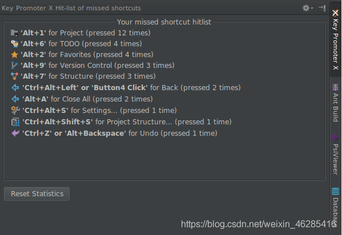342x235 pixels.
Task: Click the Settings wrench icon
Action: (15, 110)
